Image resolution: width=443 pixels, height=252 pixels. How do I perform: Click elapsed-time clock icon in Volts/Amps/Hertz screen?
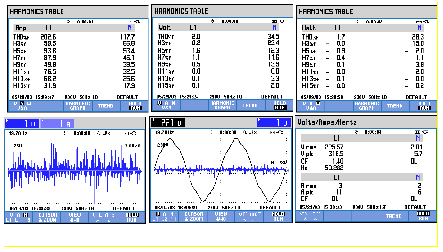tap(357, 132)
